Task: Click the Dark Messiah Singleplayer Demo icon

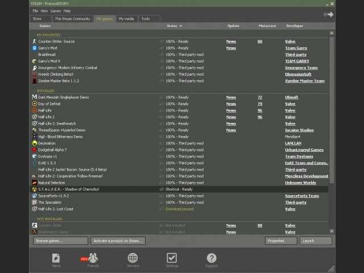Action: click(x=34, y=97)
